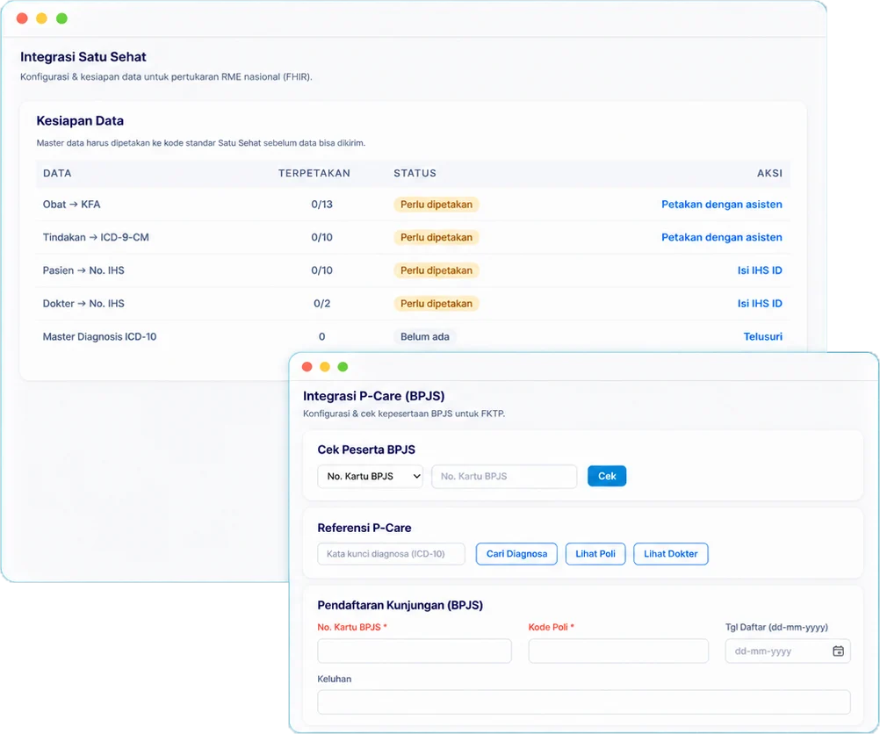Open calendar picker in Tgl Daftar field
The width and height of the screenshot is (880, 734).
coord(838,651)
